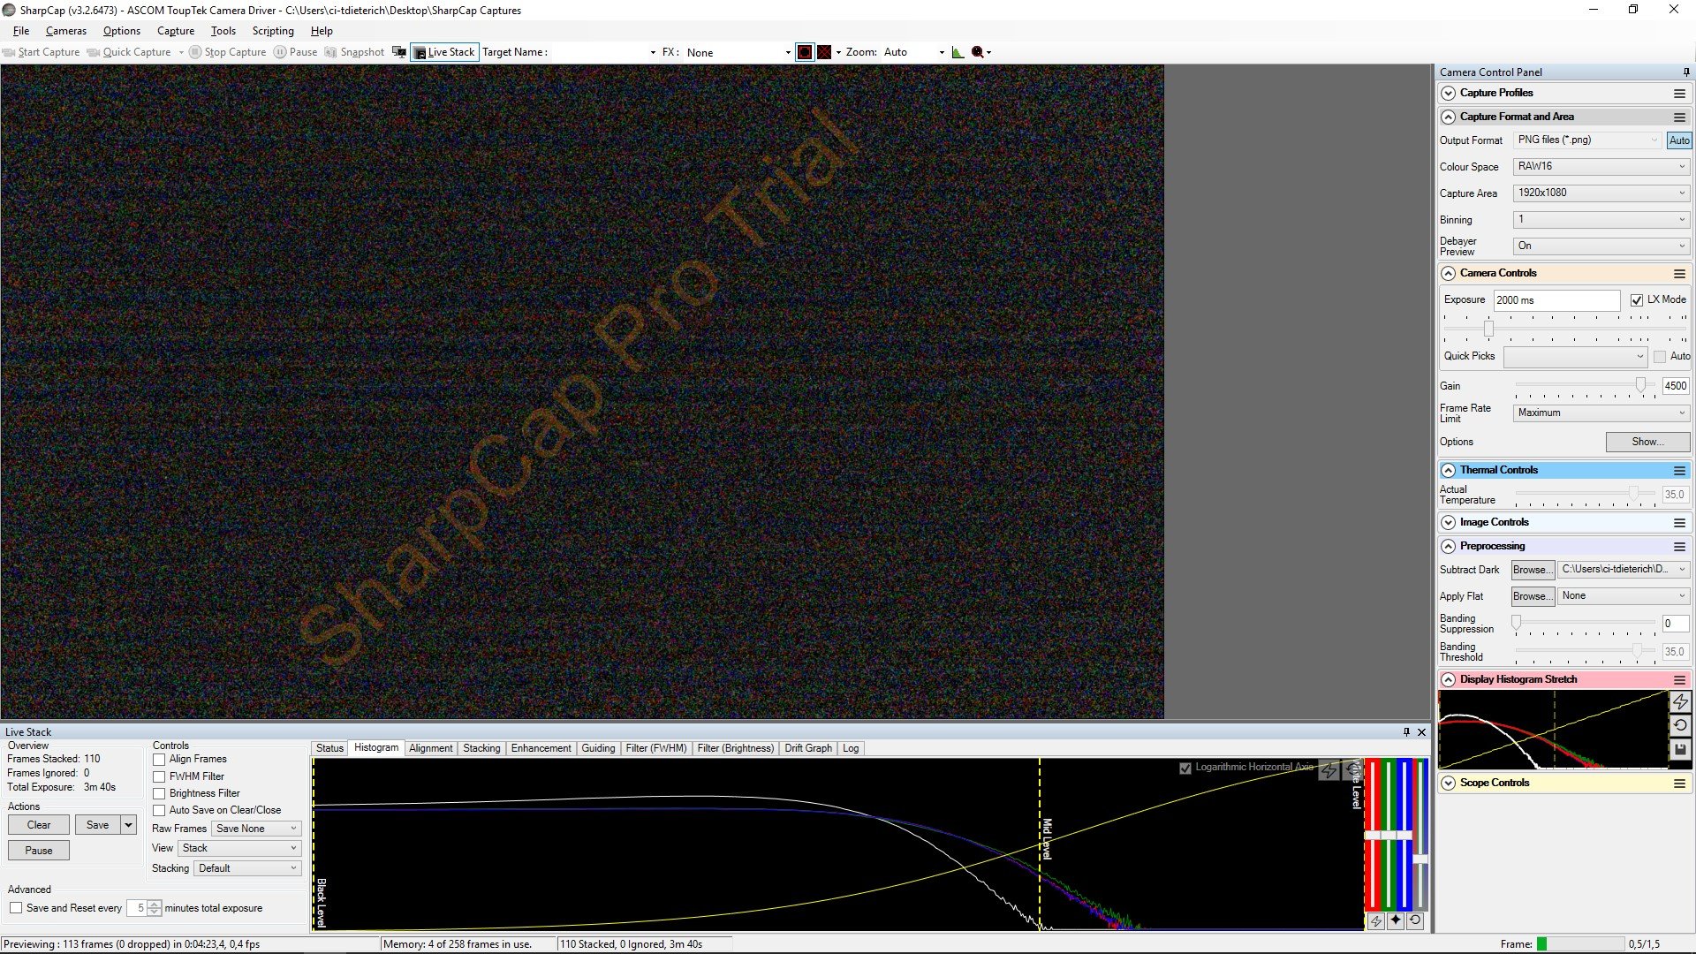Image resolution: width=1696 pixels, height=954 pixels.
Task: Toggle Logarithmic Horizontal Axis checkbox
Action: click(x=1185, y=768)
